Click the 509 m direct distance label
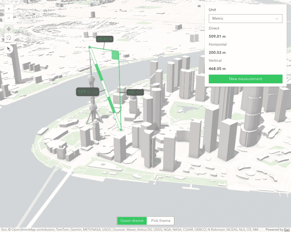 pyautogui.click(x=87, y=92)
